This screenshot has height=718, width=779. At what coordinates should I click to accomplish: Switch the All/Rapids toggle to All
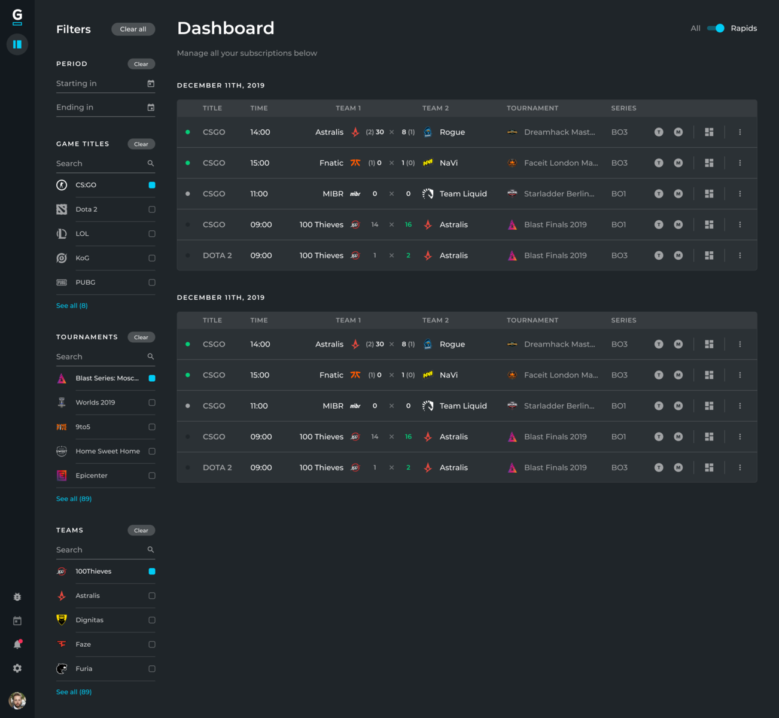pos(711,28)
